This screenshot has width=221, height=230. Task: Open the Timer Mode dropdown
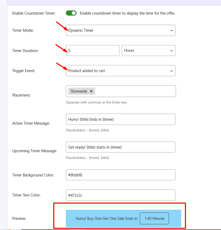(x=120, y=30)
